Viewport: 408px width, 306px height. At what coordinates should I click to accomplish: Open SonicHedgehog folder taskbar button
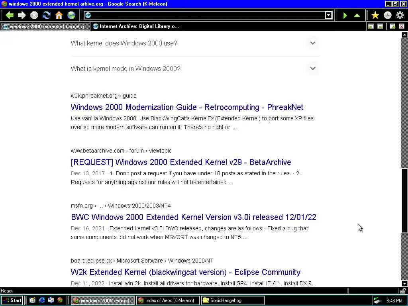pos(233,300)
